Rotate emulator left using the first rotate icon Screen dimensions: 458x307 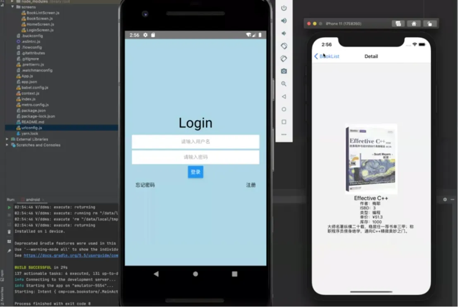click(284, 46)
